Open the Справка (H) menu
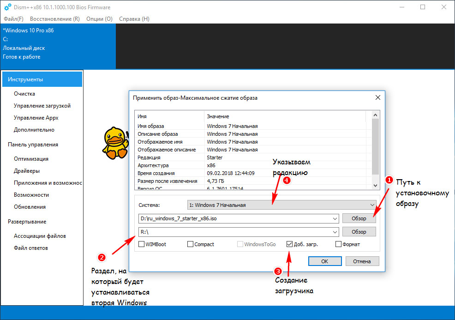 (x=134, y=19)
